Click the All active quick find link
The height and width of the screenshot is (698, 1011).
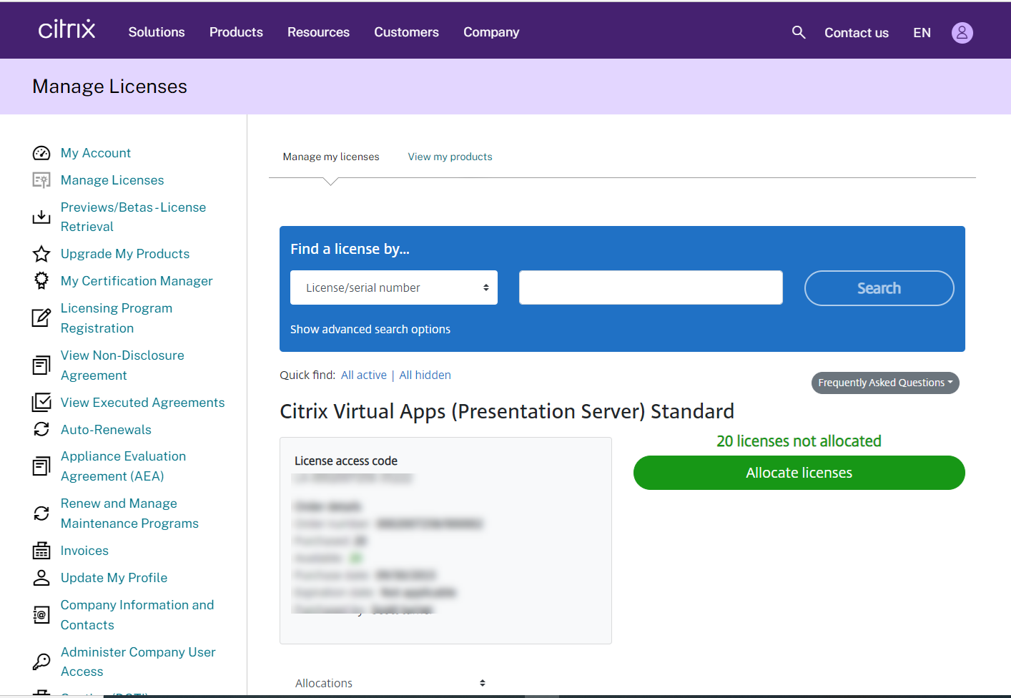click(x=364, y=375)
